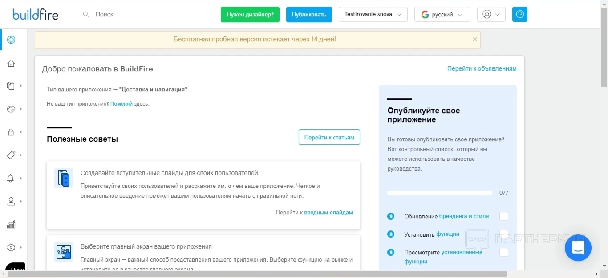Open the Home icon in sidebar
This screenshot has height=278, width=608.
pos(11,63)
